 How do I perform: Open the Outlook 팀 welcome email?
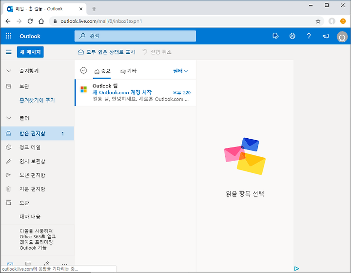pyautogui.click(x=136, y=92)
